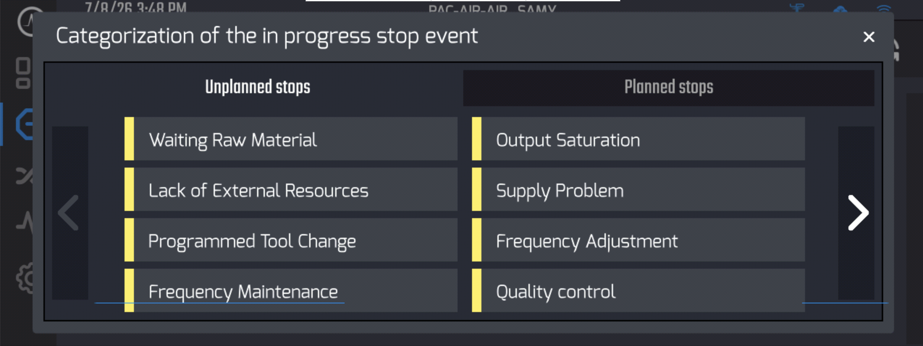The width and height of the screenshot is (923, 346).
Task: Click the blue hexagon sidebar icon
Action: (x=25, y=124)
